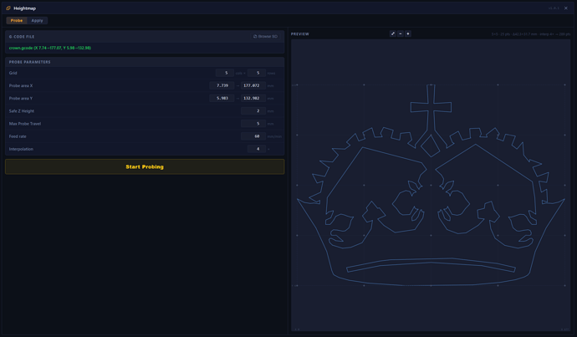Zoom out the preview with the minus icon
577x337 pixels.
pyautogui.click(x=401, y=33)
